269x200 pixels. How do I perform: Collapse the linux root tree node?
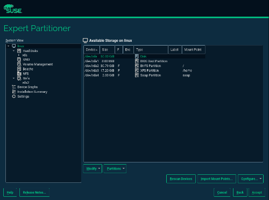click(x=9, y=46)
